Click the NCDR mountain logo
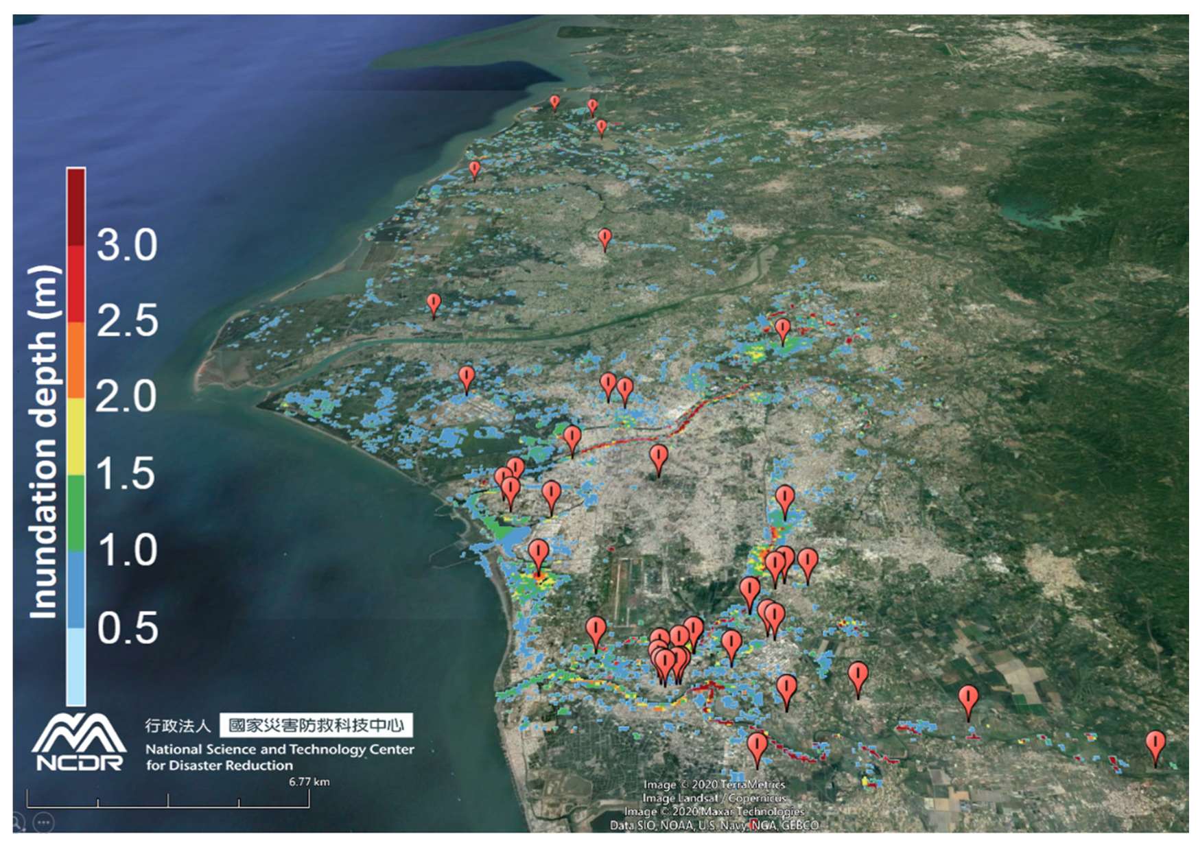This screenshot has height=843, width=1198. (x=79, y=742)
